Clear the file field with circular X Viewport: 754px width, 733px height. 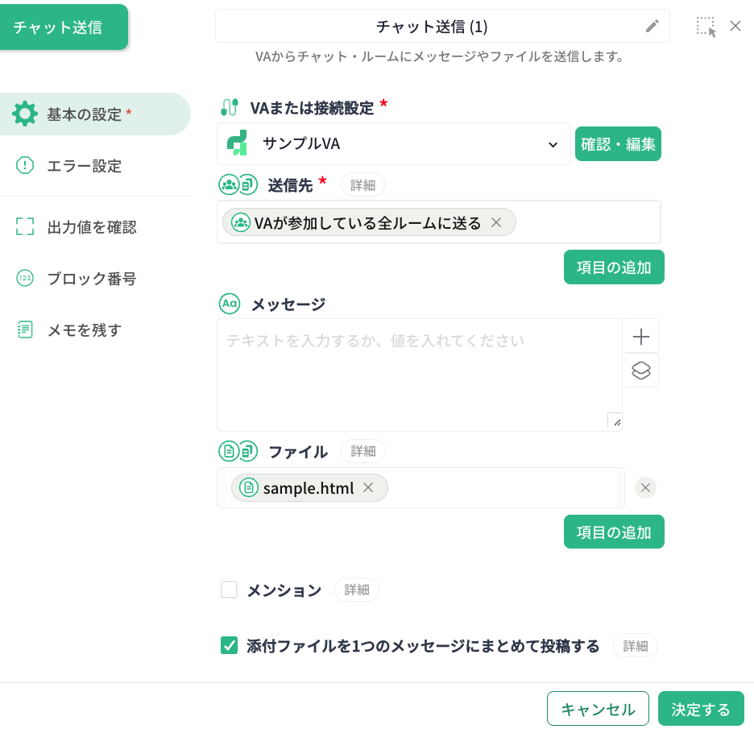[645, 488]
